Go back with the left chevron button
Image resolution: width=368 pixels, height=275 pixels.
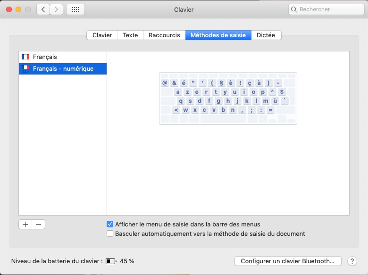click(x=43, y=9)
